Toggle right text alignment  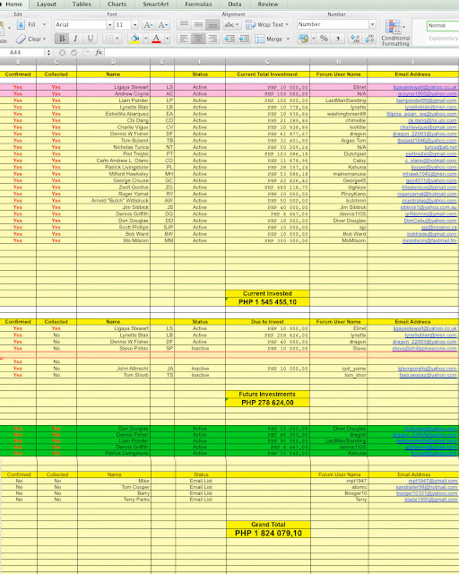click(212, 39)
